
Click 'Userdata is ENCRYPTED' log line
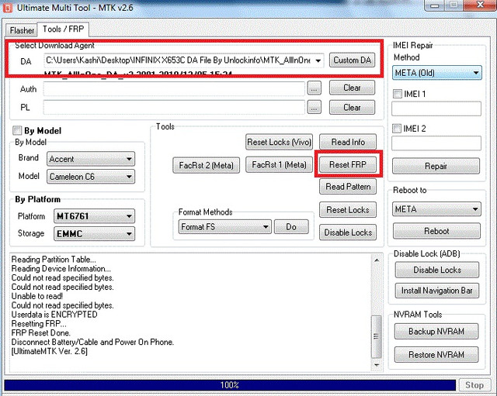pyautogui.click(x=54, y=315)
